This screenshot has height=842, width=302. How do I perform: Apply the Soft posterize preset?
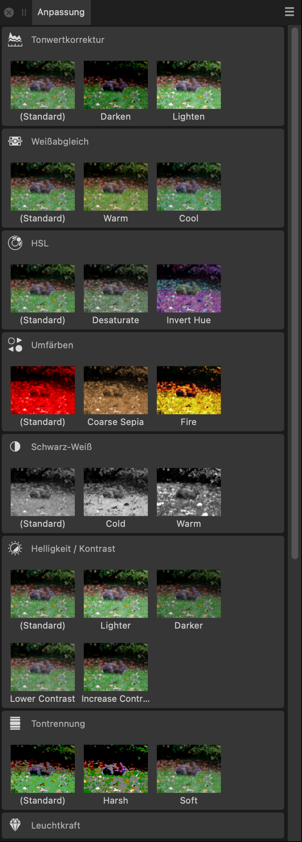[x=189, y=769]
